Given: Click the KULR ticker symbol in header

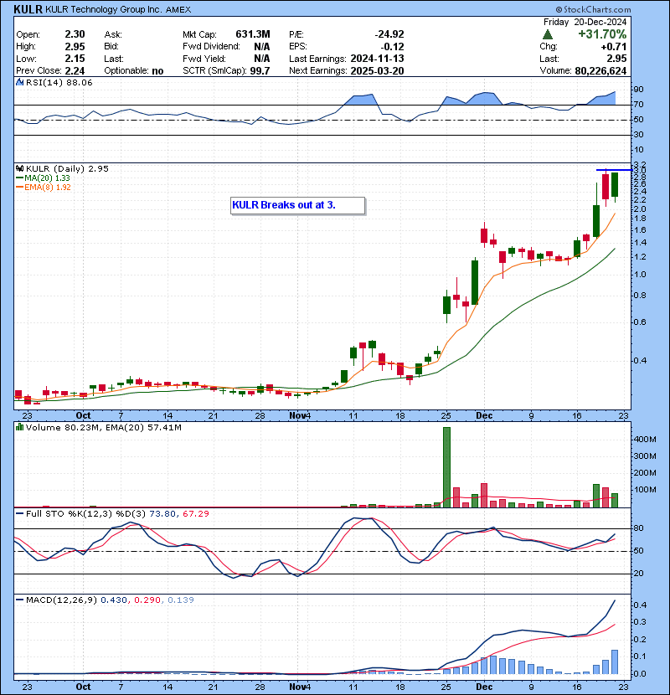Looking at the screenshot, I should (28, 9).
